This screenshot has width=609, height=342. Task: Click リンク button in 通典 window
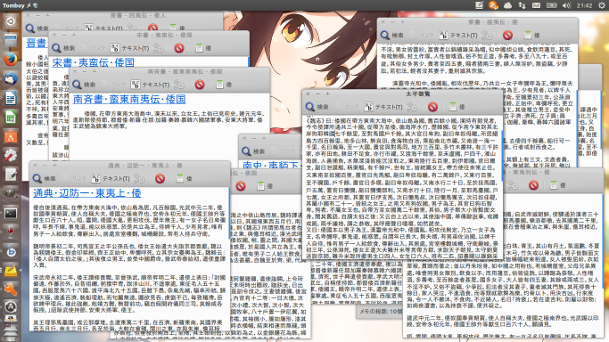tap(75, 178)
